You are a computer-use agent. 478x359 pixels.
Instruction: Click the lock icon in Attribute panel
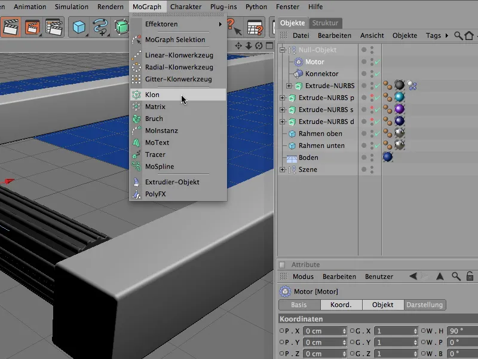pyautogui.click(x=470, y=276)
